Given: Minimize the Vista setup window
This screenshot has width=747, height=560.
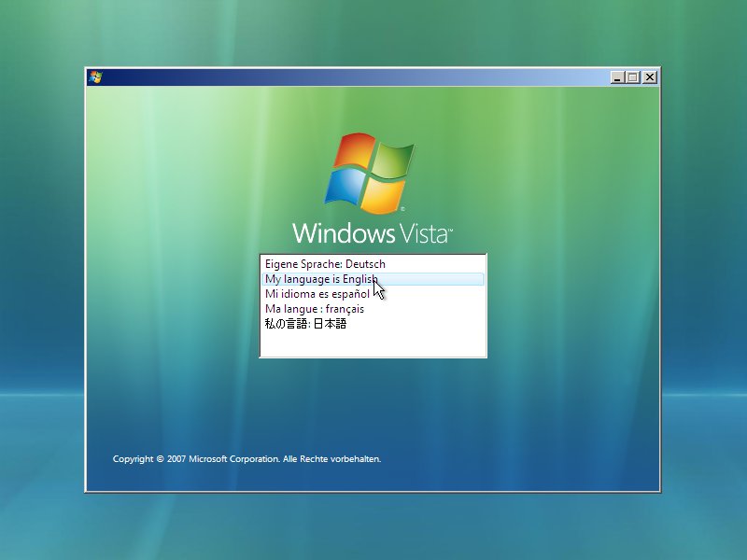Looking at the screenshot, I should click(617, 77).
